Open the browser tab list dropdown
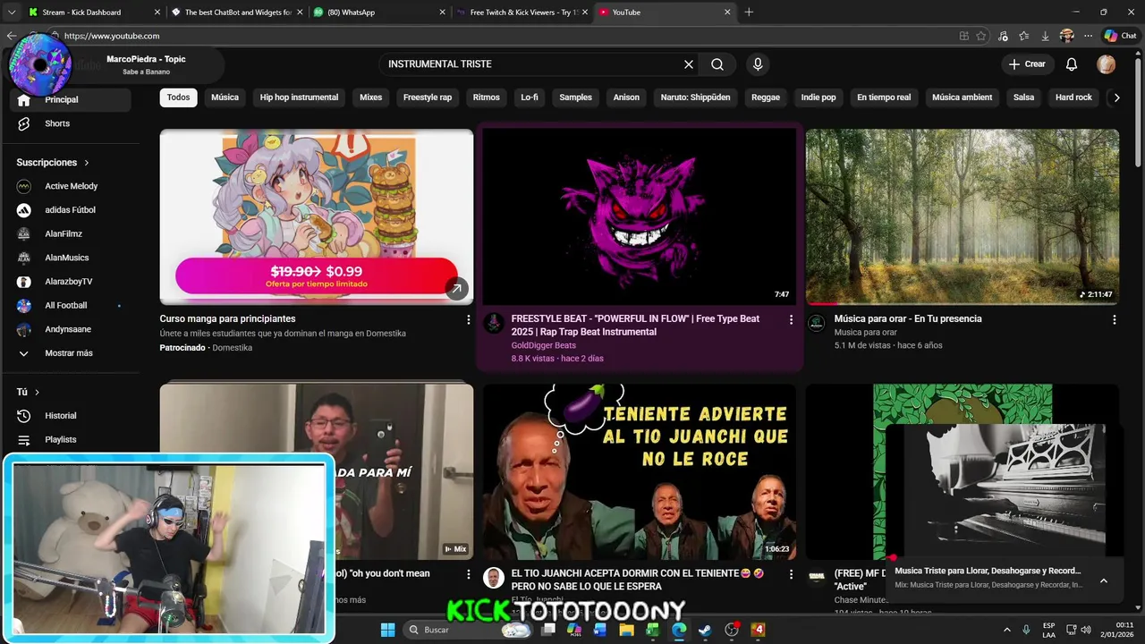 11,12
